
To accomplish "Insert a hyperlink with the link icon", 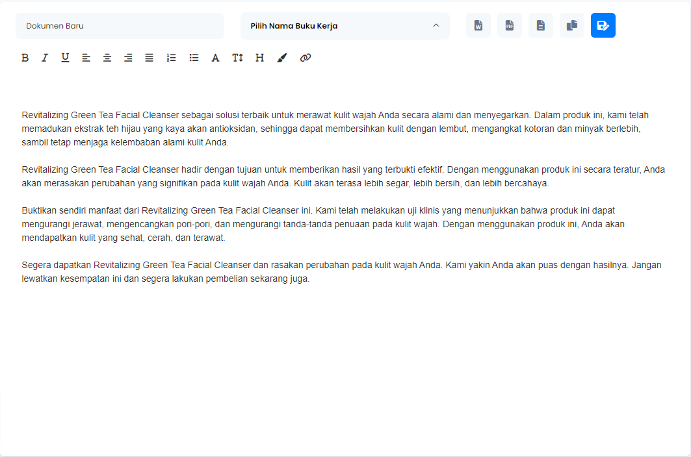I will coord(306,58).
